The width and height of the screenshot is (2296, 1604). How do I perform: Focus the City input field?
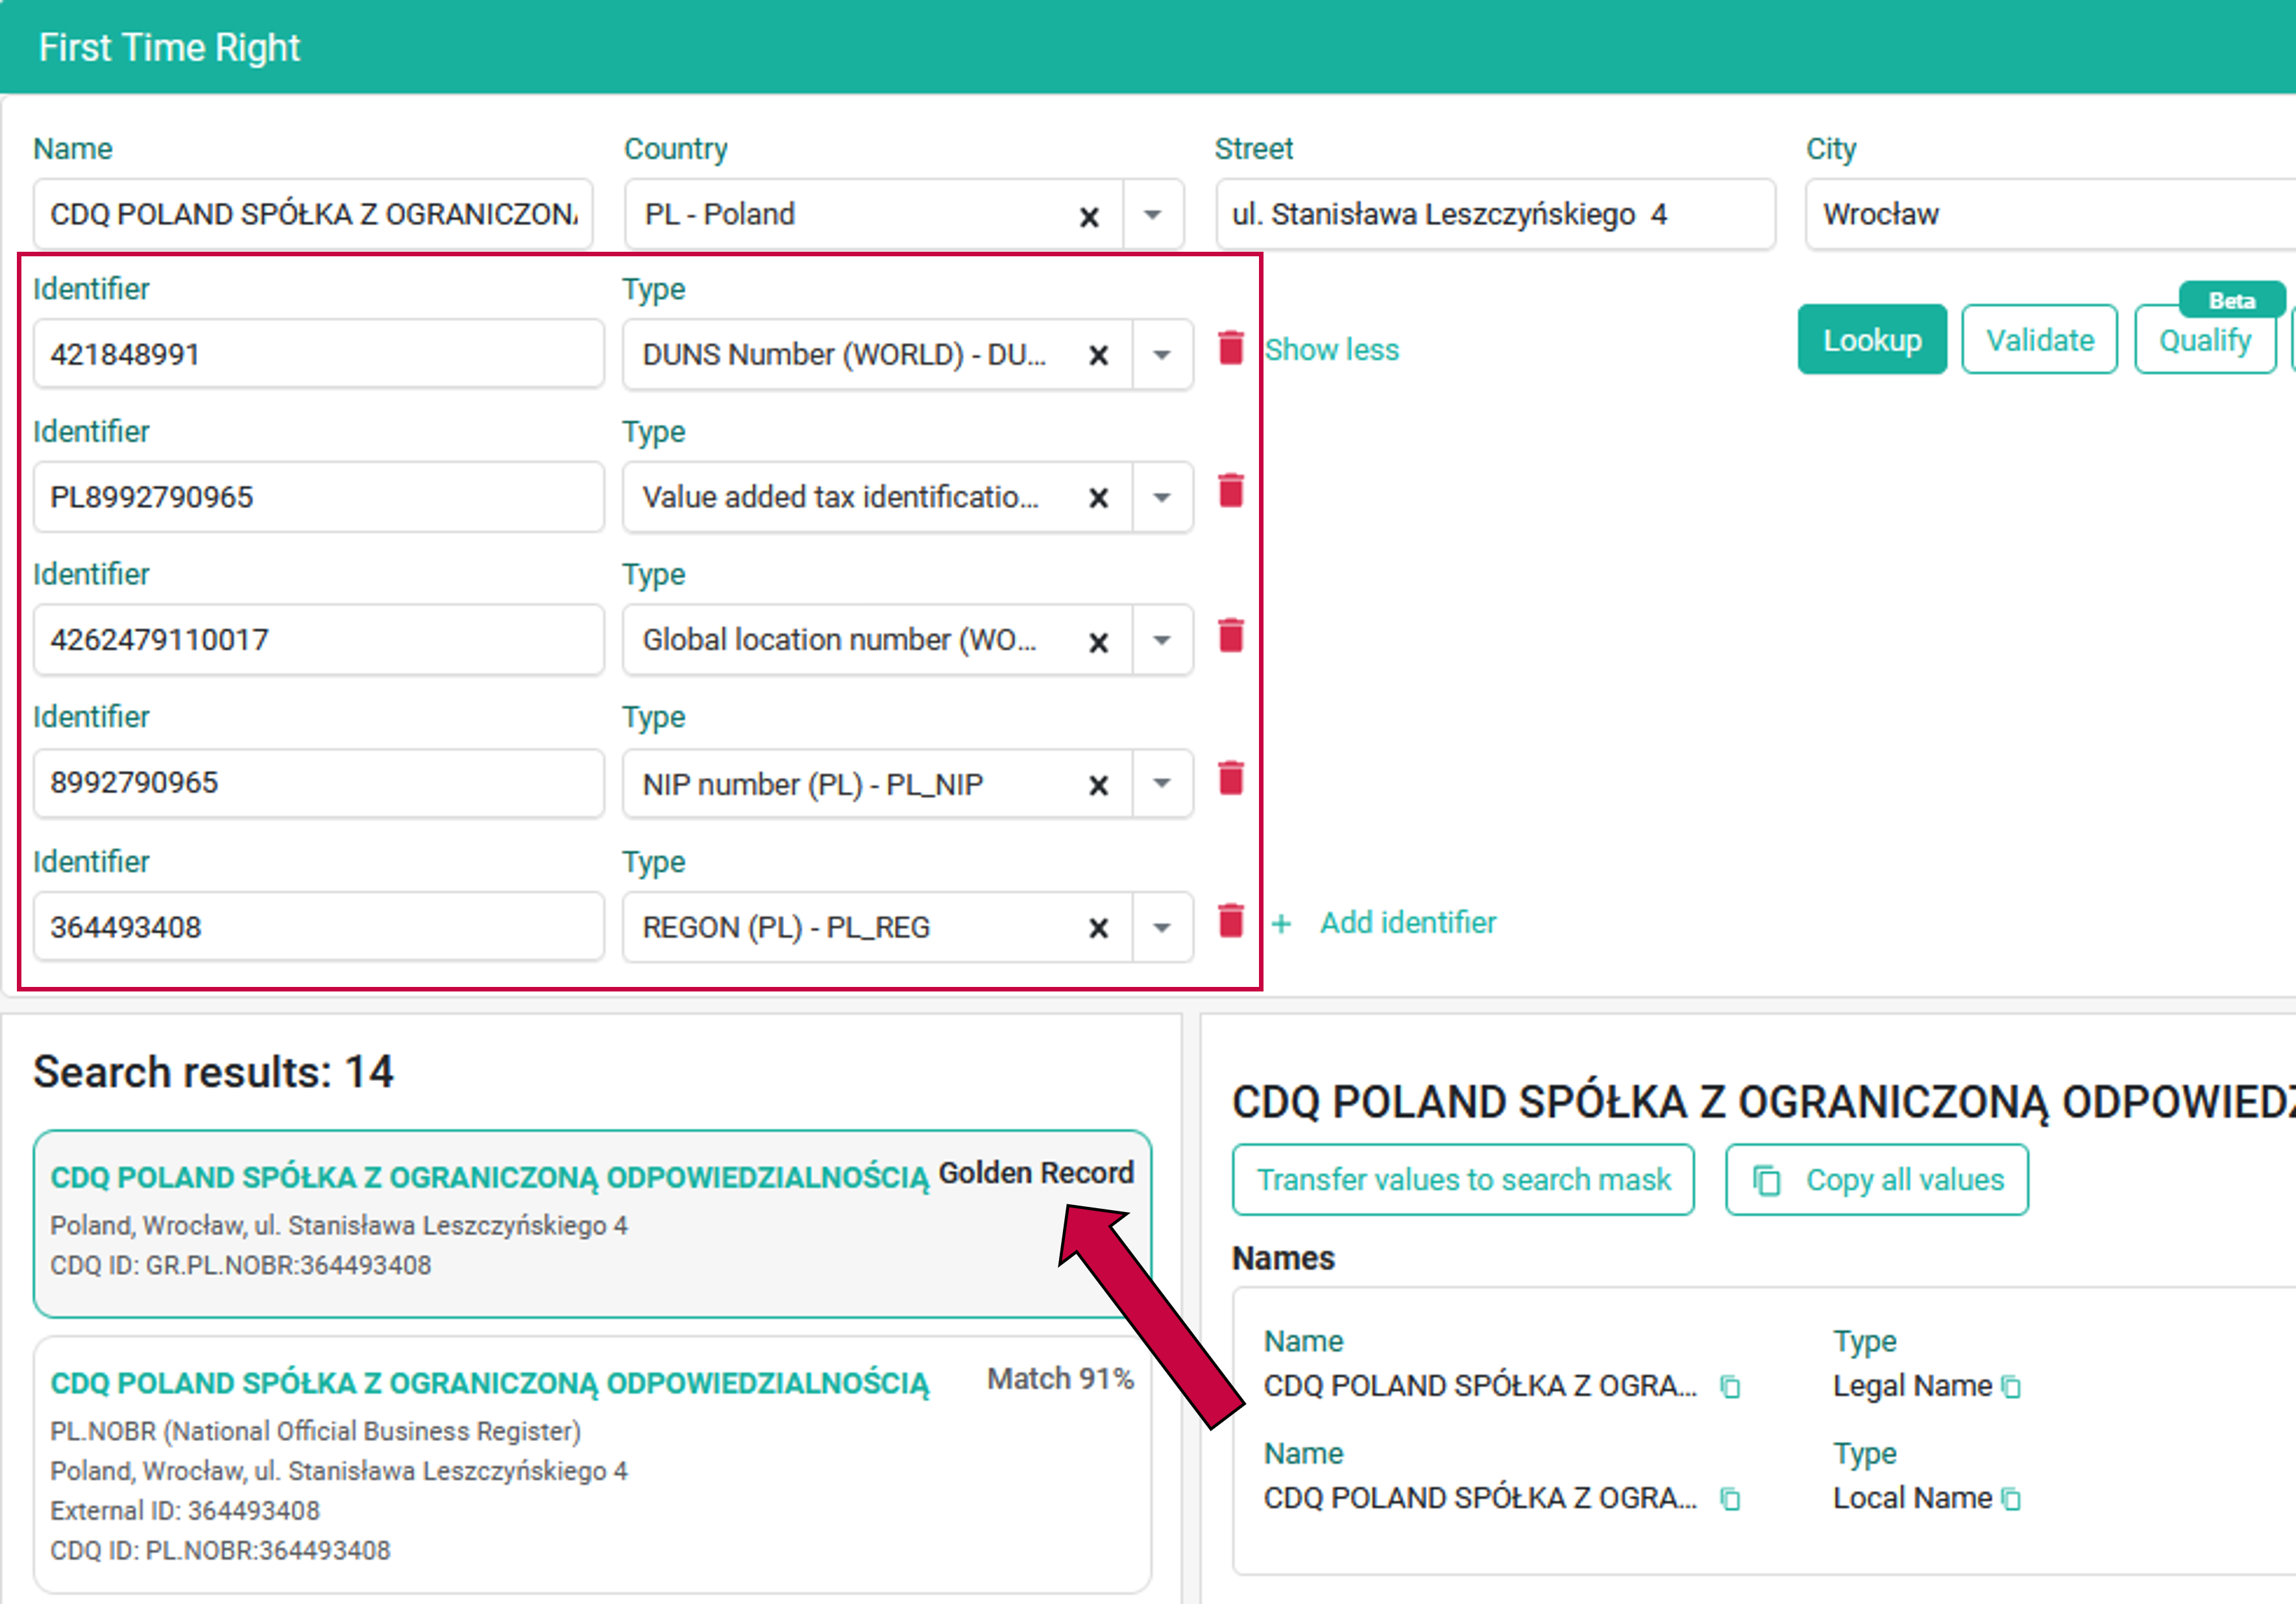2050,214
